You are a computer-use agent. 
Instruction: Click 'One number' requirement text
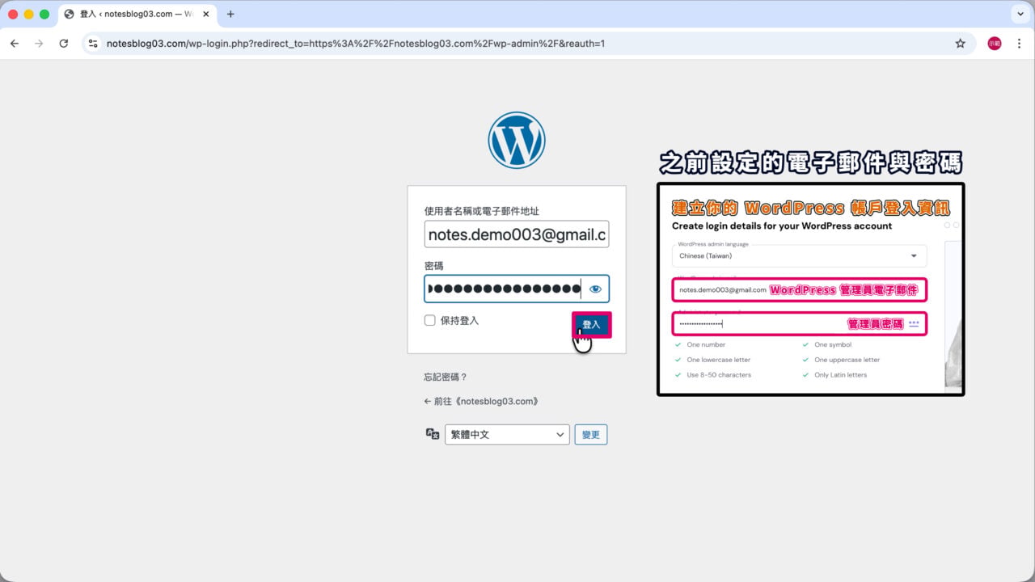[x=706, y=345]
